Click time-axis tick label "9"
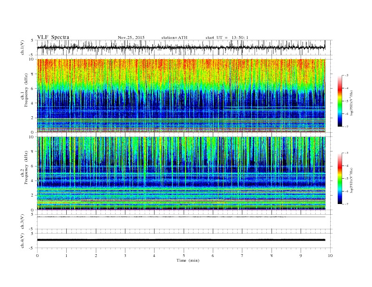Screen dimensions: 372x287 [x=301, y=256]
